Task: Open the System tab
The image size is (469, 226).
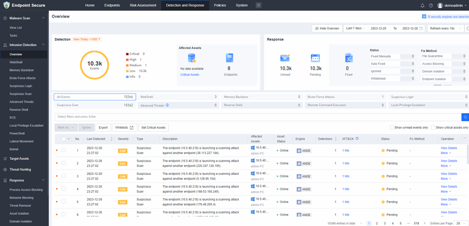Action: 241,5
